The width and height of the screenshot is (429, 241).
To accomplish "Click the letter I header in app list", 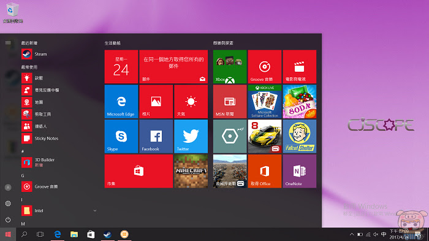I will click(22, 200).
